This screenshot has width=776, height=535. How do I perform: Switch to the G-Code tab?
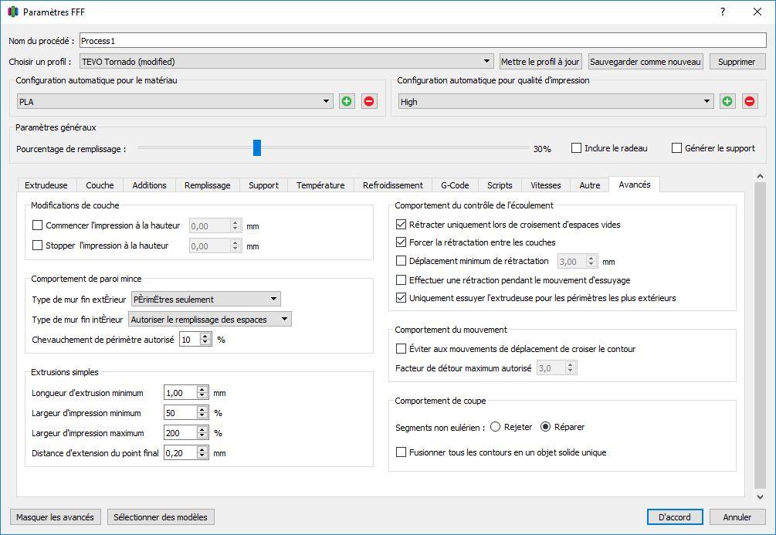point(455,185)
